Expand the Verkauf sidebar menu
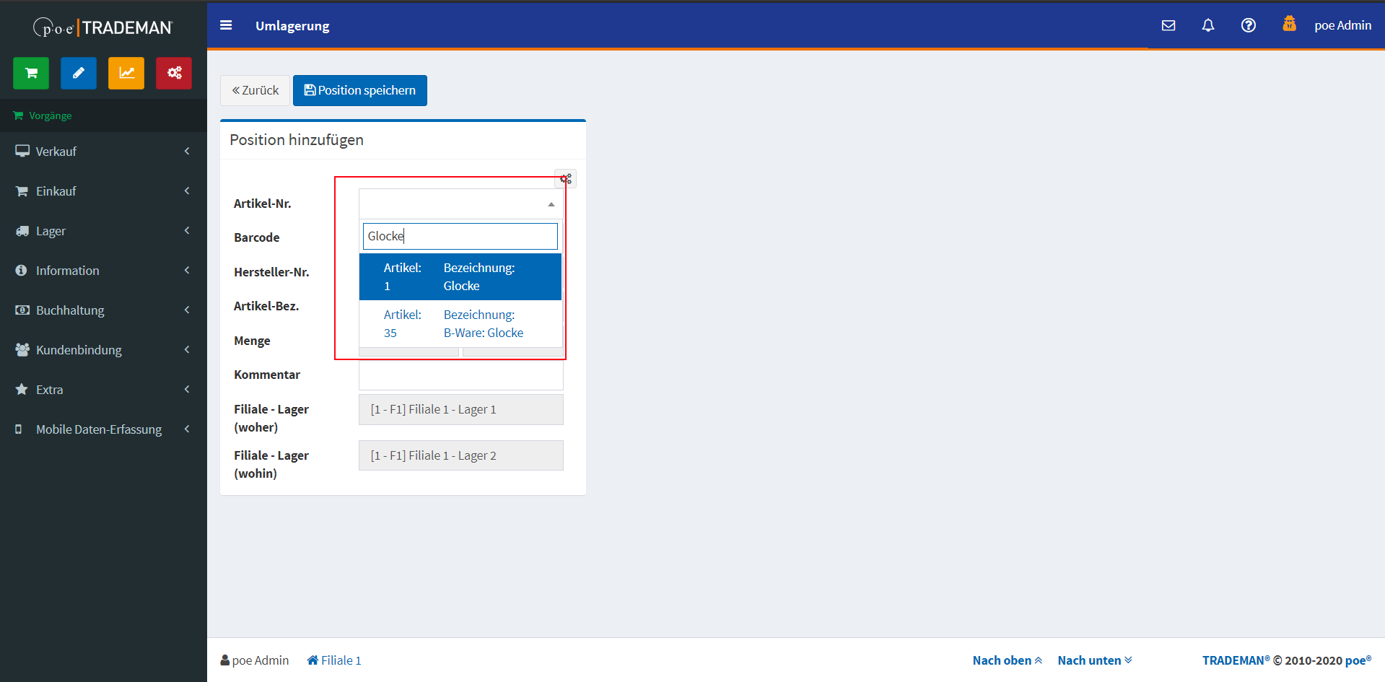This screenshot has height=682, width=1385. pos(103,152)
